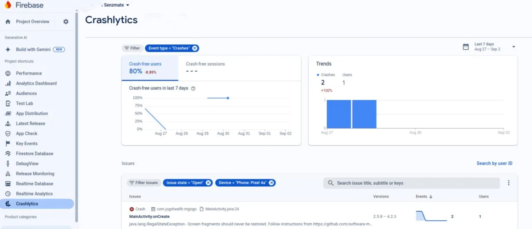The height and width of the screenshot is (229, 532).
Task: Open project settings gear icon
Action: point(66,22)
